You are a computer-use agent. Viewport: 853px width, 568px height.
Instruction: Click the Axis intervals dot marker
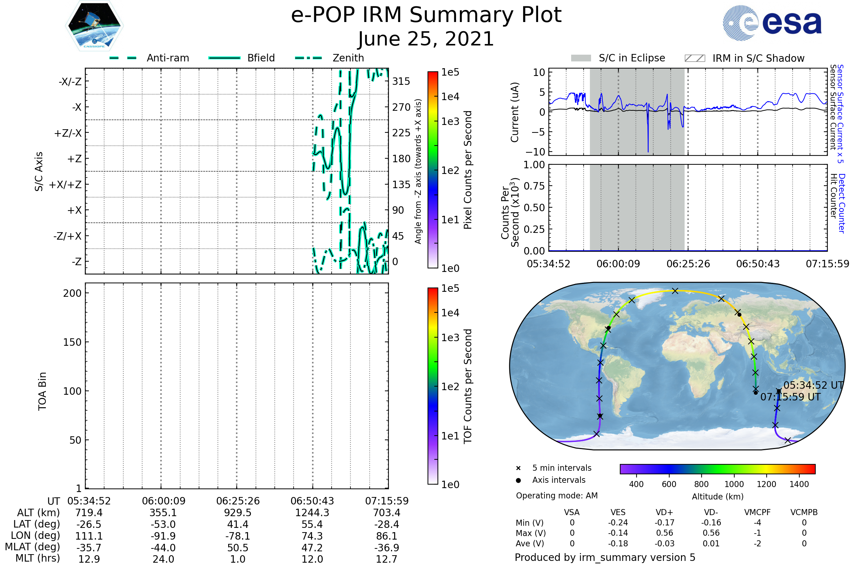(x=518, y=480)
